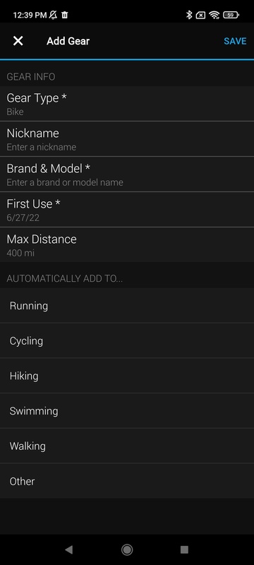The width and height of the screenshot is (254, 565).
Task: Tap the Android back navigation triangle
Action: 68,549
